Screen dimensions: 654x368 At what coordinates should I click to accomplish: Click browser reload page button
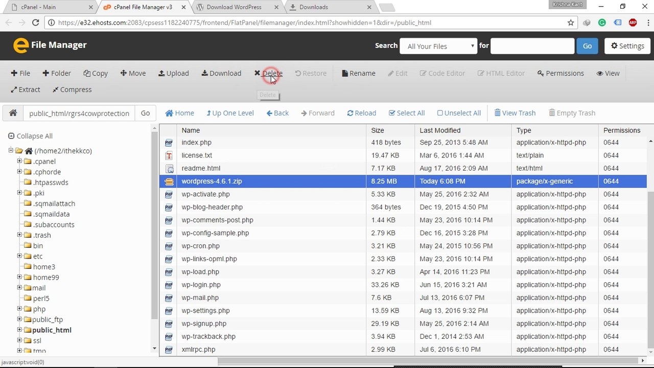pos(35,22)
